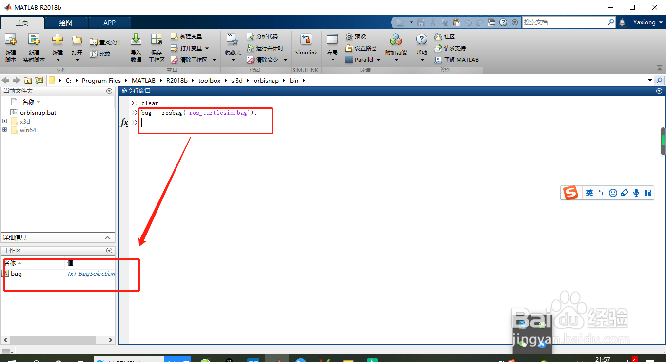Screen dimensions: 666x362
Task: Open the 新建 dropdown arrow
Action: (x=58, y=60)
